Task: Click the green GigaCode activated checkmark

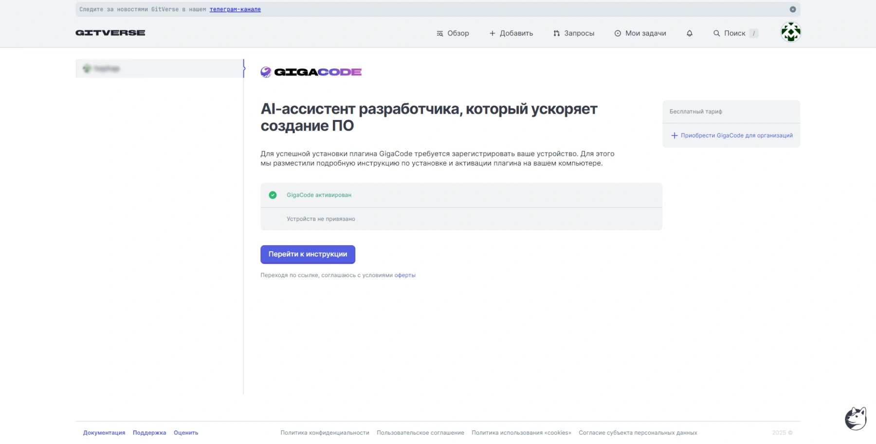Action: (x=273, y=195)
